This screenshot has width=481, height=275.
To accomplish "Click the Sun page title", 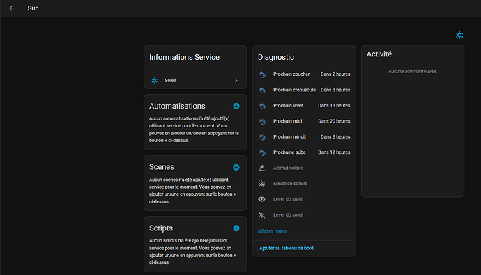I will (x=33, y=8).
